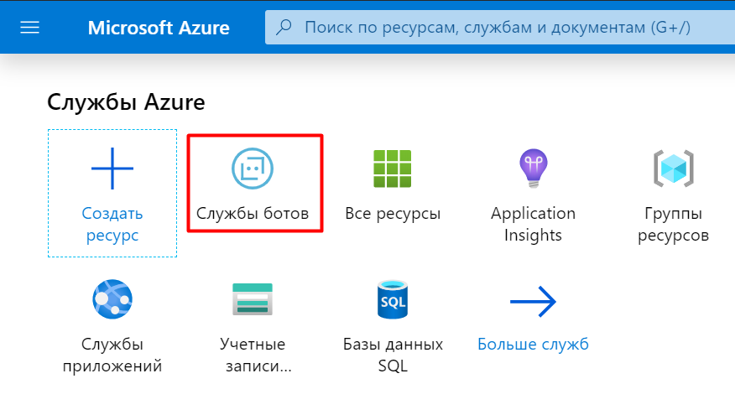Viewport: 735px width, 415px height.
Task: Open the hamburger portal menu
Action: coord(29,28)
